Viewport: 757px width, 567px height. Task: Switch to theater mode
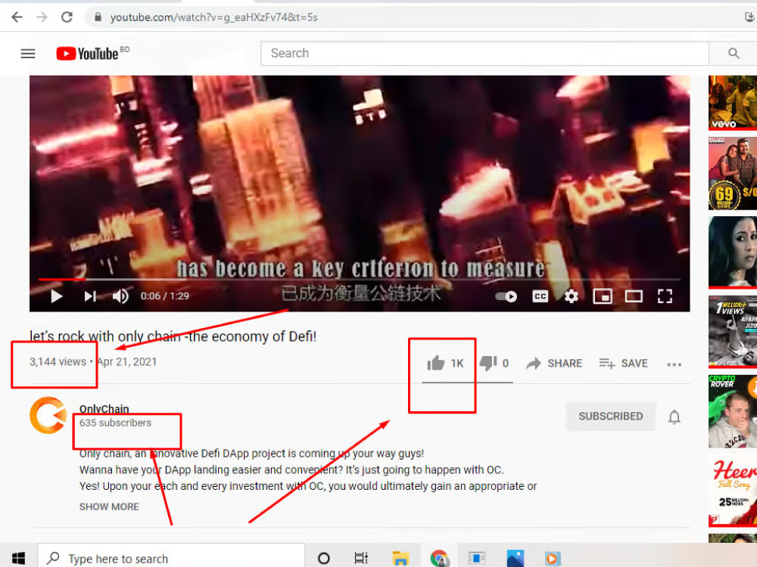(634, 296)
